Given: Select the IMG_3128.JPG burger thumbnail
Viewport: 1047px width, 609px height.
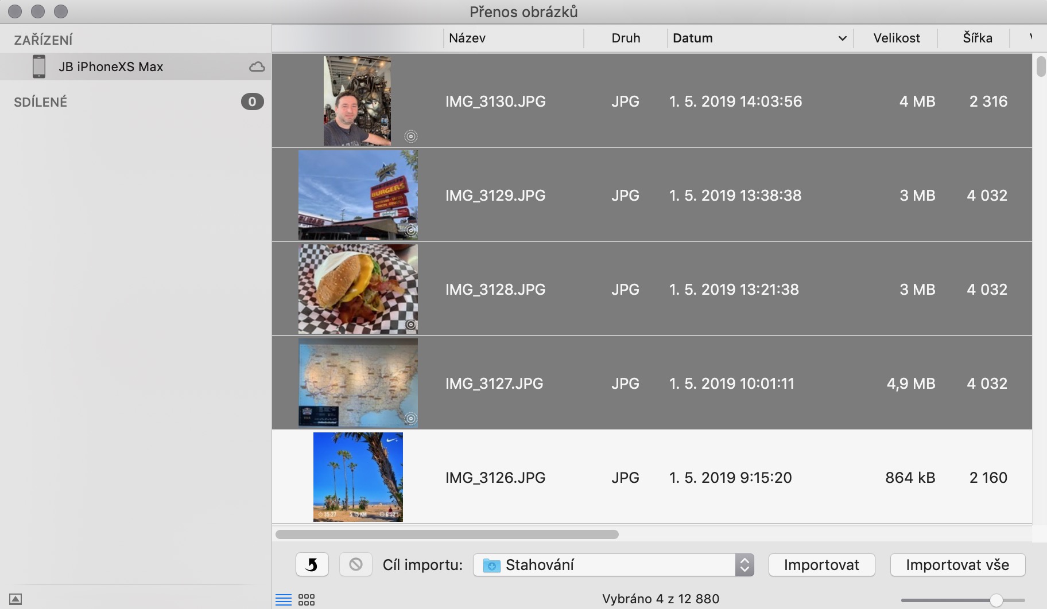Looking at the screenshot, I should (x=358, y=289).
